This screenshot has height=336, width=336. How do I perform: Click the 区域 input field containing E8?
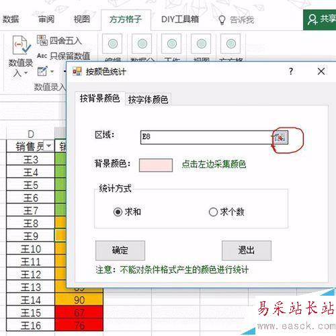tap(206, 137)
